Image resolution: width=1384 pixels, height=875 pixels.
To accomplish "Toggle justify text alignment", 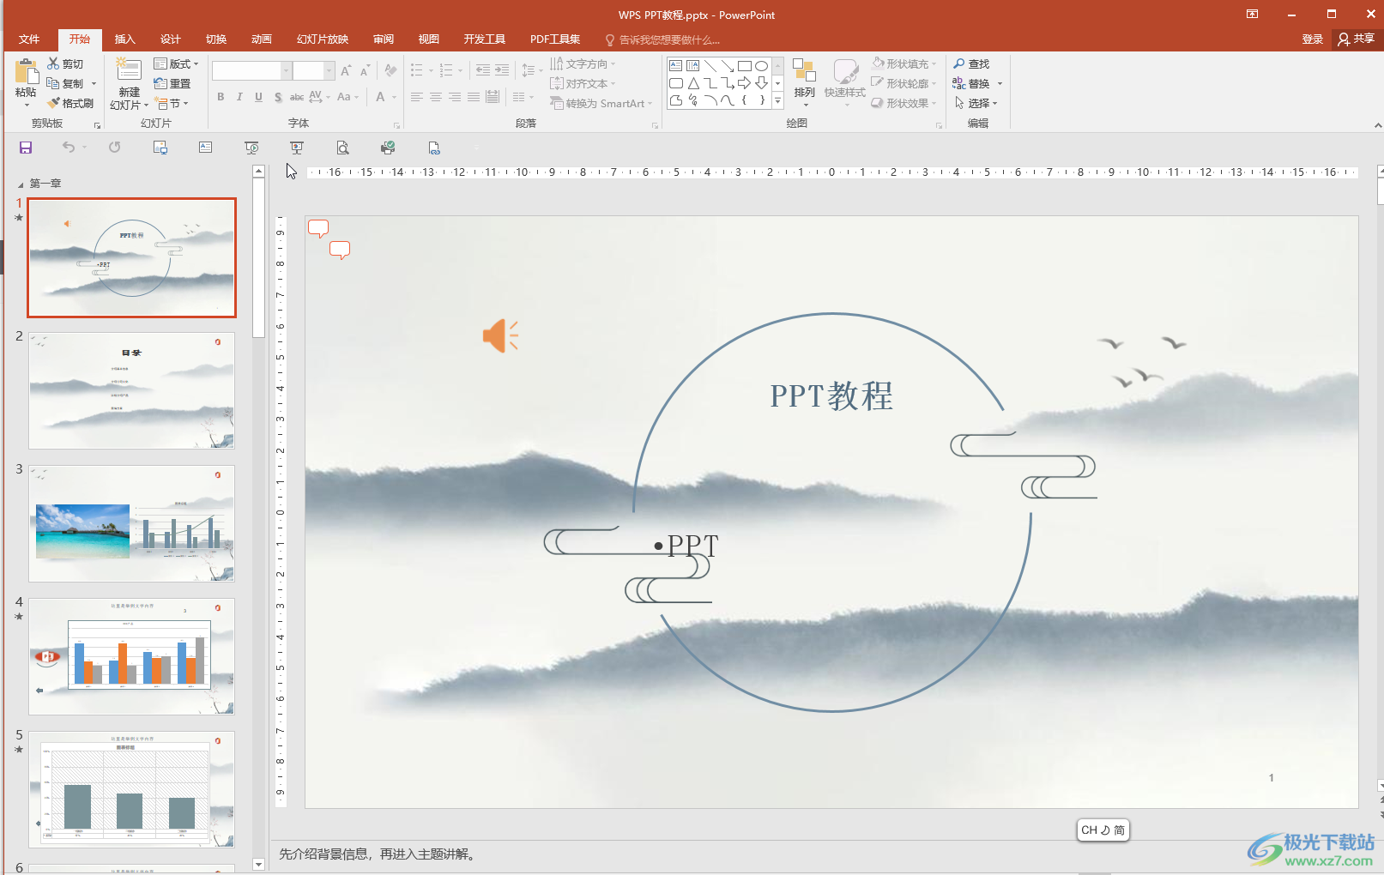I will click(x=474, y=97).
